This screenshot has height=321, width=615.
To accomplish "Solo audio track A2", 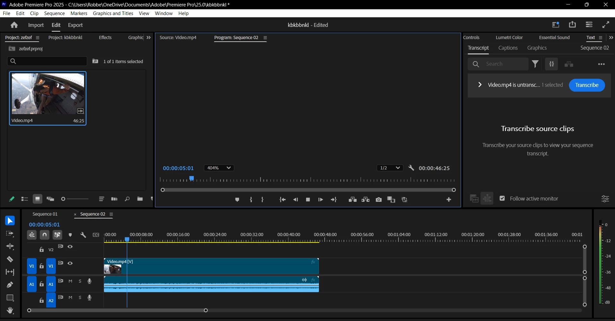I will pos(80,297).
